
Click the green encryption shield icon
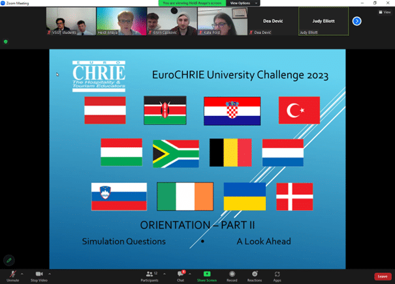coord(6,42)
